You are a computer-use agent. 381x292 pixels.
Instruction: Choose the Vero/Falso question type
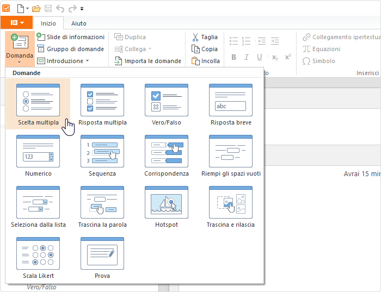[167, 104]
